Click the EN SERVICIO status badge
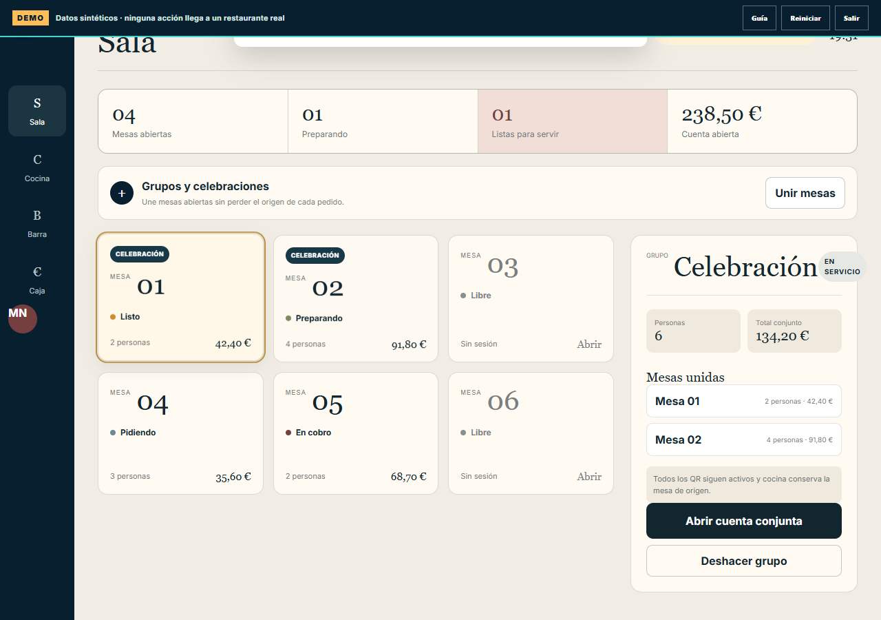 (x=842, y=267)
